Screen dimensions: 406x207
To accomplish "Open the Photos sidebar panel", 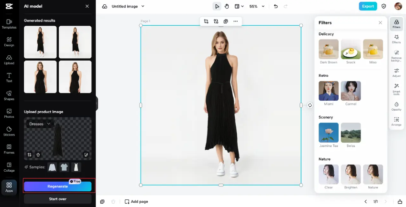I will (9, 114).
